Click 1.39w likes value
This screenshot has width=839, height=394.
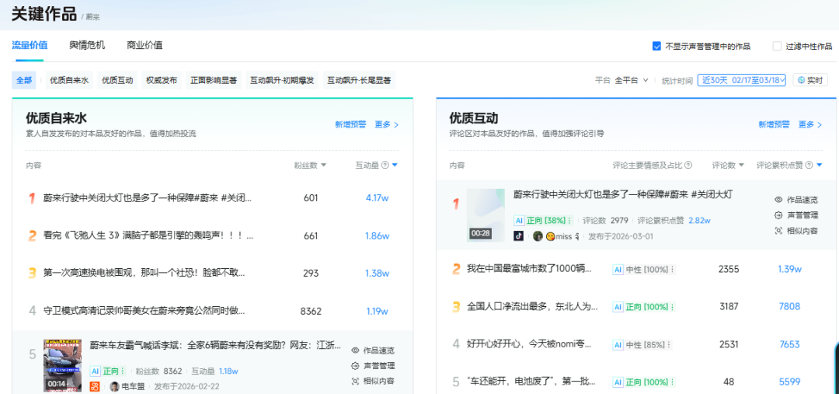point(790,269)
